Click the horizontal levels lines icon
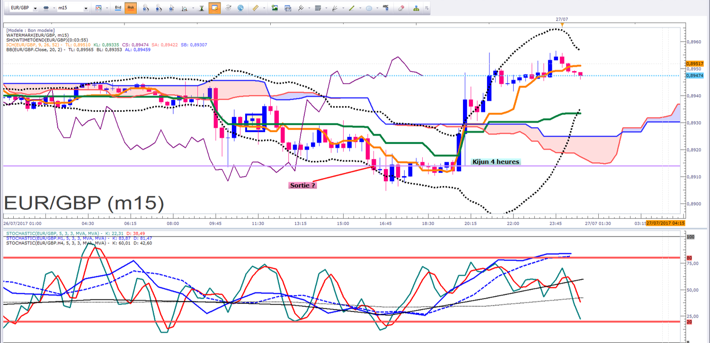Viewport: 710px width, 343px height. click(x=318, y=8)
